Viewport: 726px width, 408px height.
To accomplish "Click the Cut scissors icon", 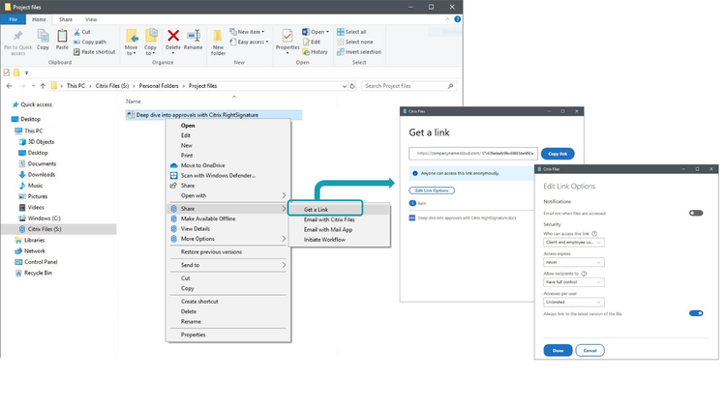I will (x=77, y=32).
